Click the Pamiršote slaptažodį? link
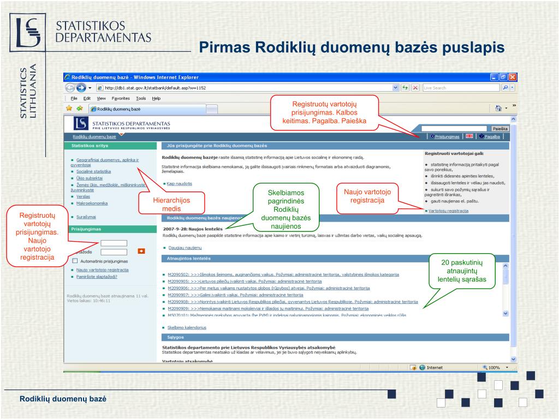This screenshot has height=419, width=559. [x=97, y=277]
